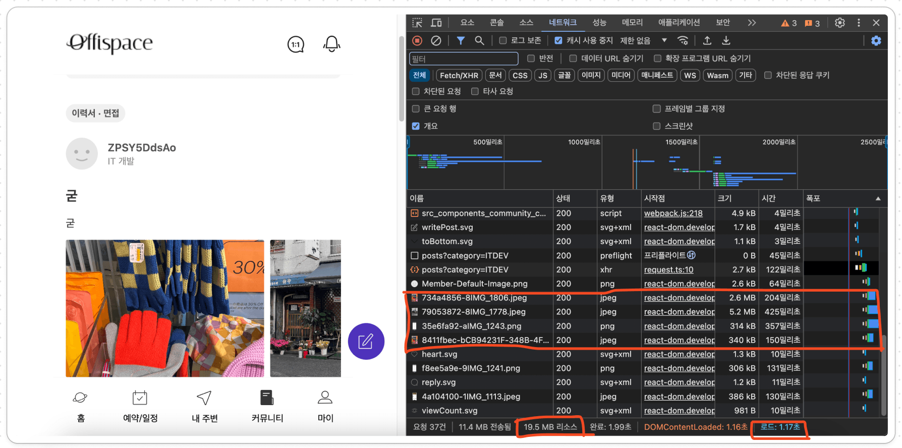Open the 1:1 chat icon
902x448 pixels.
pos(296,44)
